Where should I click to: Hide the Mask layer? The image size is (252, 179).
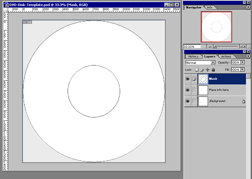187,79
